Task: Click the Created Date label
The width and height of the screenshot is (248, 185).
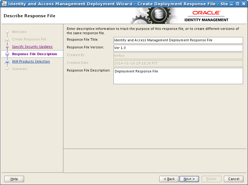Action: [78, 63]
